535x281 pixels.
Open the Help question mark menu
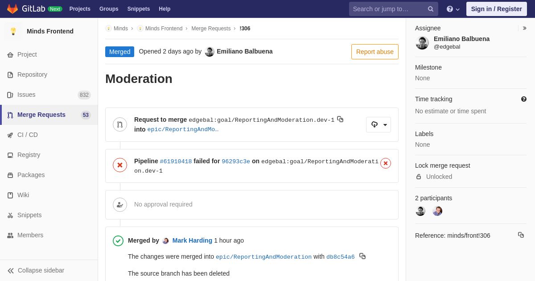pyautogui.click(x=453, y=9)
